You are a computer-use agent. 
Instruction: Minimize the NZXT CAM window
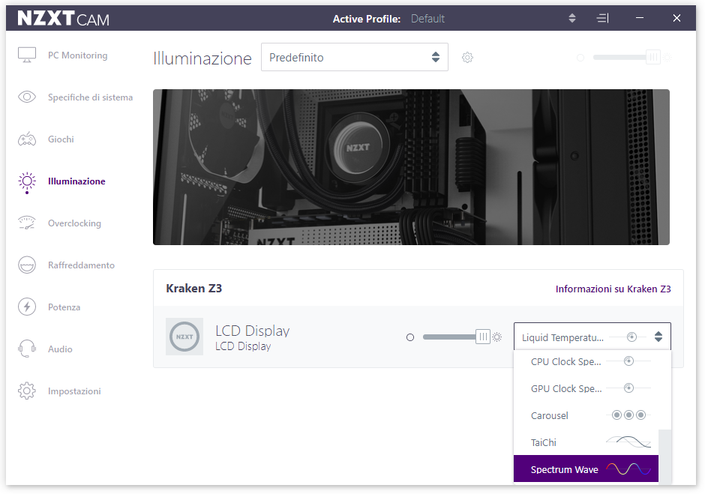[x=639, y=18]
